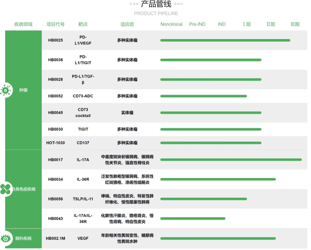311x250 pixels.
Task: Click the 靶点 column header
Action: 83,24
